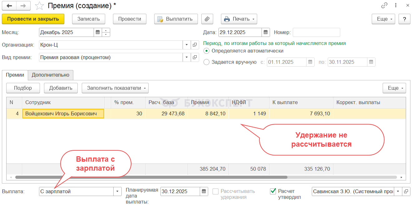Click НДФЛ cell 1 149
The image size is (412, 206).
(x=249, y=113)
